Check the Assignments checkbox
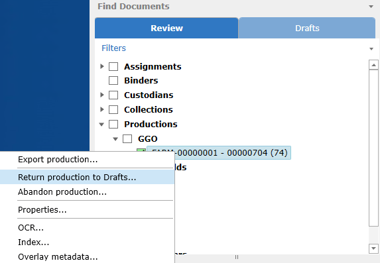The height and width of the screenshot is (263, 380). 113,66
